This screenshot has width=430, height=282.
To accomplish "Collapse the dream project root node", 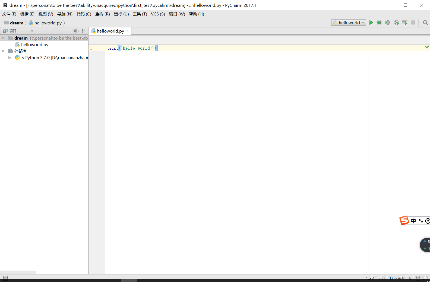I will [x=3, y=38].
